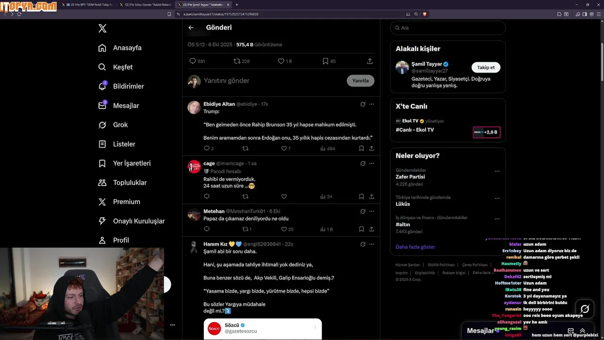Repost Ebidiye Altan's reply
Image resolution: width=604 pixels, height=340 pixels.
tap(245, 148)
